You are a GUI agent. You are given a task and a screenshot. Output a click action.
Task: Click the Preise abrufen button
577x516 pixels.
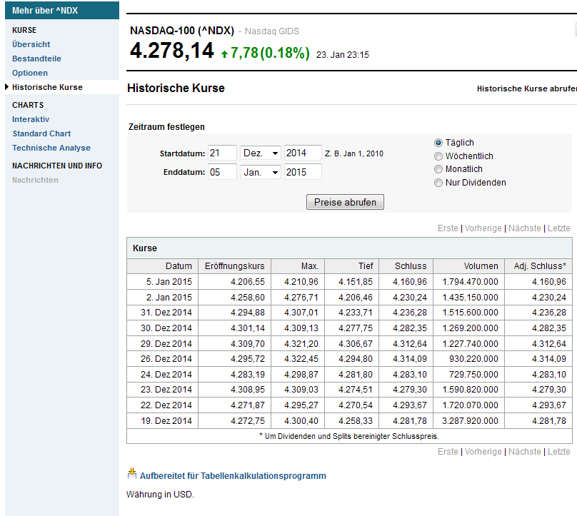[345, 202]
